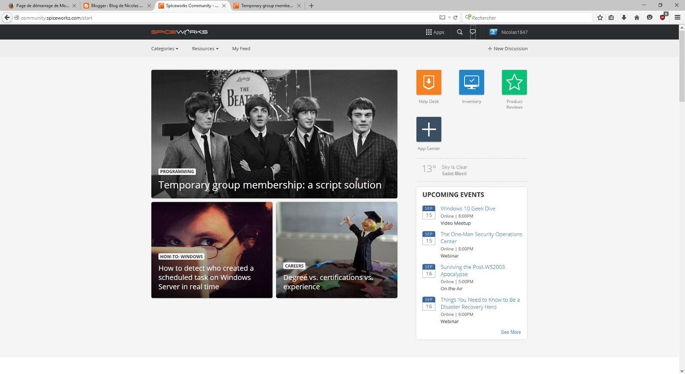Viewport: 685px width, 374px height.
Task: Go to the Firefox home icon
Action: 637,18
